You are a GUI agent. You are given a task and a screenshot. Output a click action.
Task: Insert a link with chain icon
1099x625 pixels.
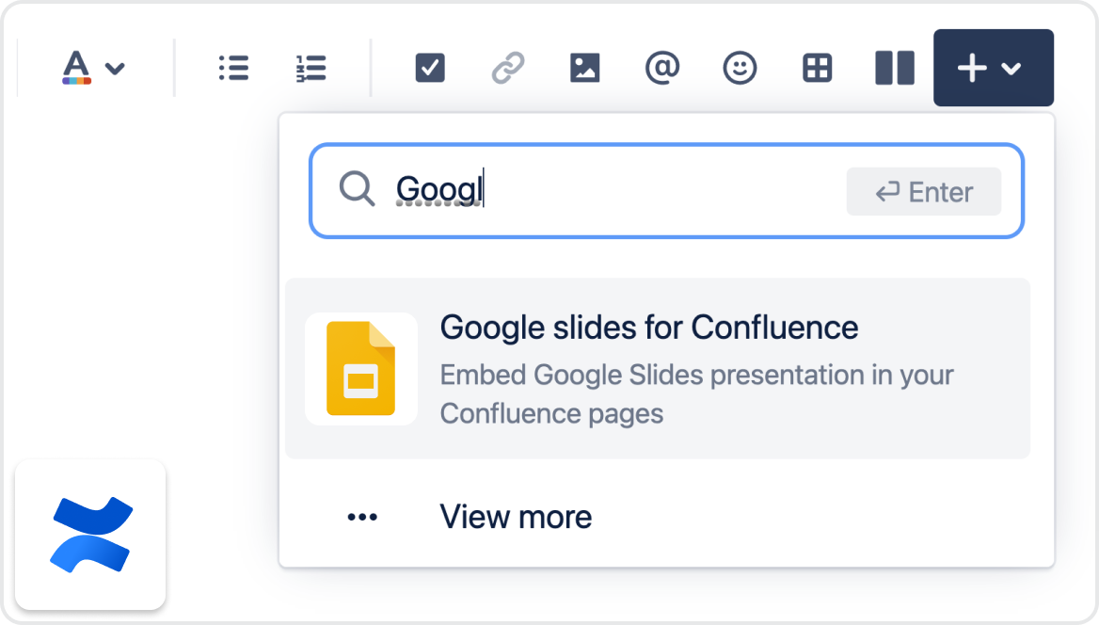507,68
